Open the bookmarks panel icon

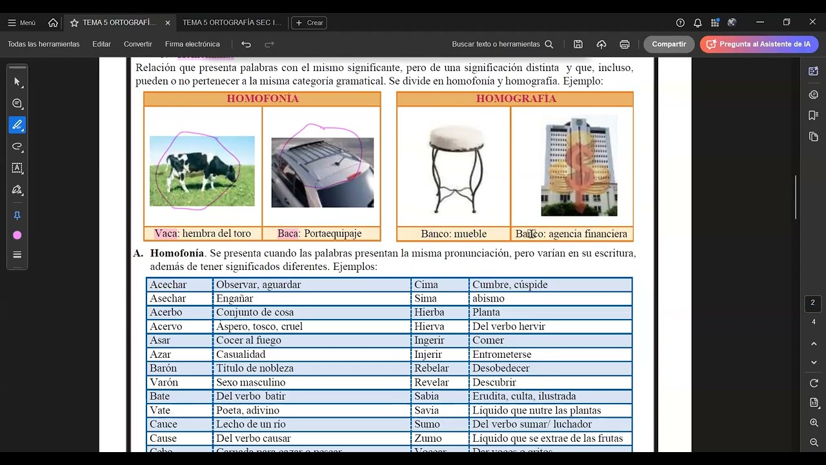813,116
